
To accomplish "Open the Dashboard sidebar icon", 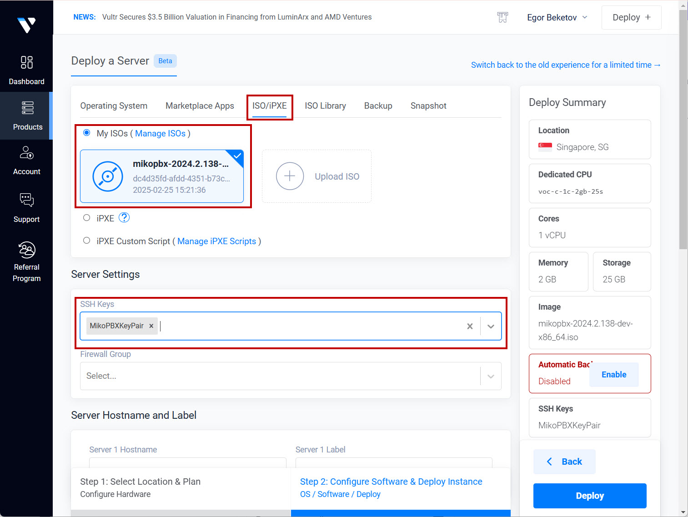I will [x=27, y=62].
